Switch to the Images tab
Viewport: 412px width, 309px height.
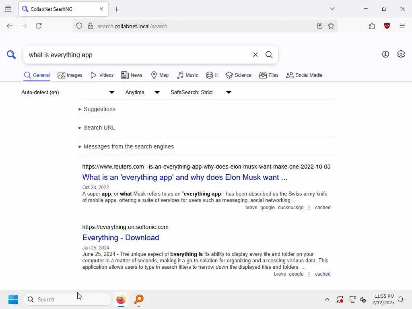pos(70,75)
